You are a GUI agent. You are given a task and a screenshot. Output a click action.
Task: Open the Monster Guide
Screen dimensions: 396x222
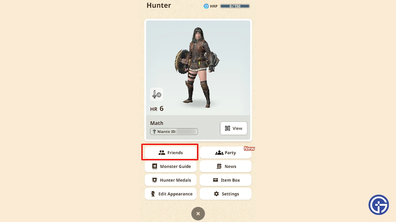pos(170,166)
